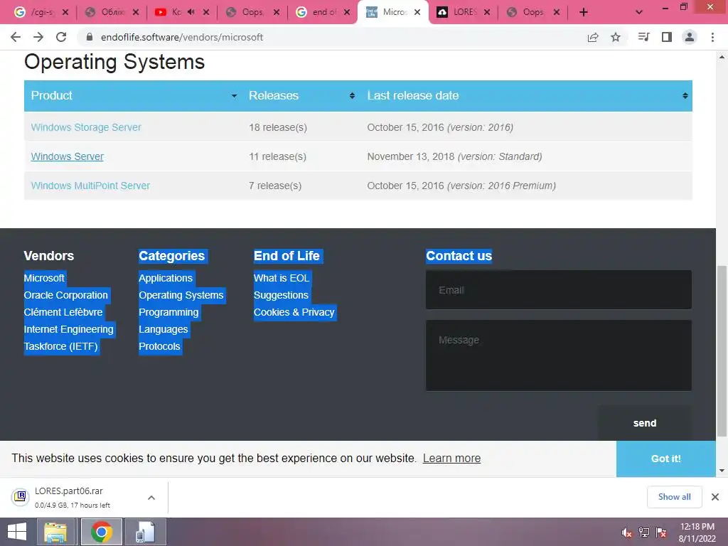
Task: Open the Windows Server link
Action: point(68,156)
